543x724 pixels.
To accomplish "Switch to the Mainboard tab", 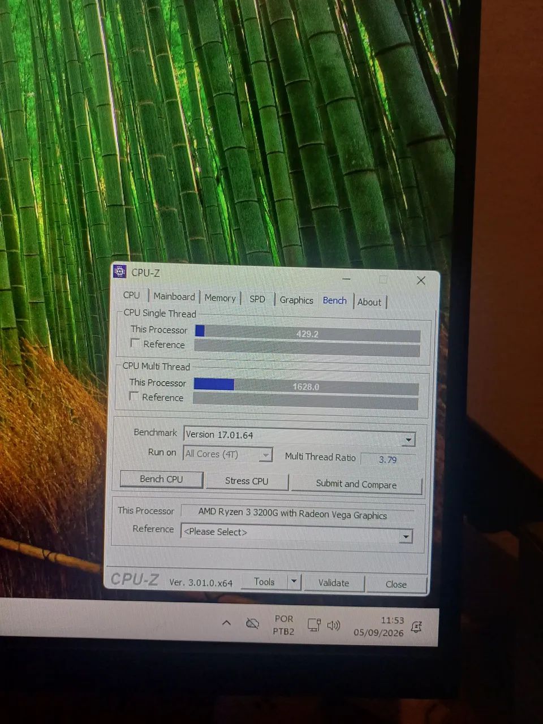I will pos(174,296).
